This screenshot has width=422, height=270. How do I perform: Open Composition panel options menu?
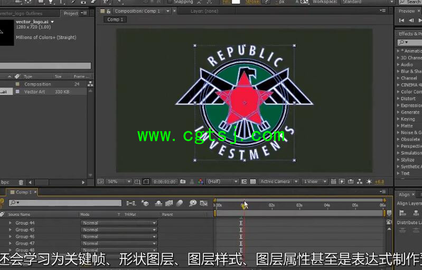pyautogui.click(x=382, y=11)
